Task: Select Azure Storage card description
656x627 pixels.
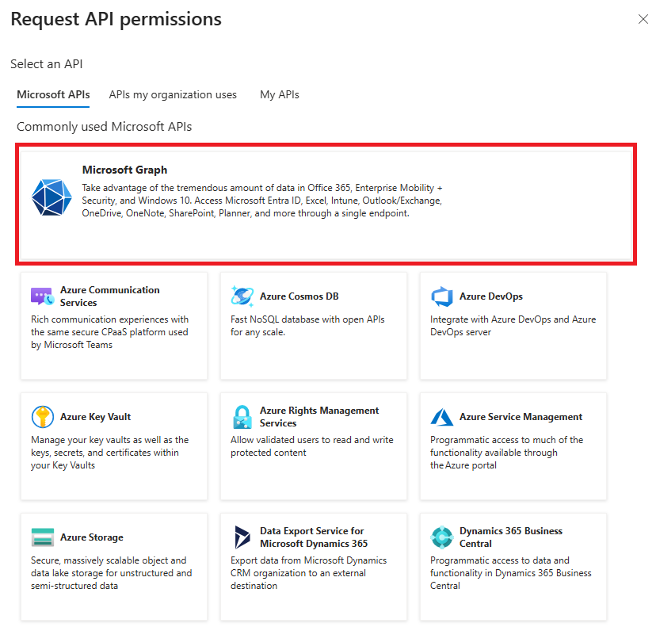Action: 111,573
